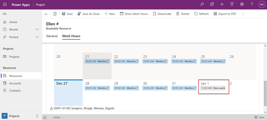Click Export to PDF button
The image size is (267, 120).
tap(225, 14)
